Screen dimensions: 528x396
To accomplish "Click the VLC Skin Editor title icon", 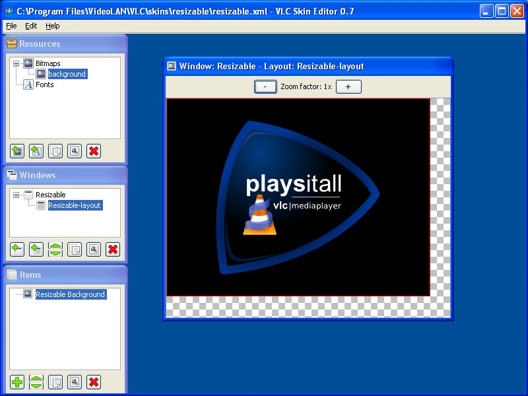I will (x=9, y=11).
